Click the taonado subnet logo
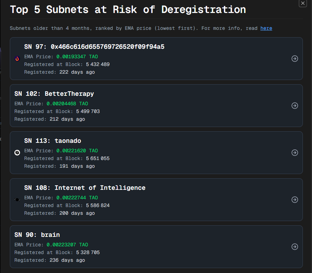 point(17,153)
